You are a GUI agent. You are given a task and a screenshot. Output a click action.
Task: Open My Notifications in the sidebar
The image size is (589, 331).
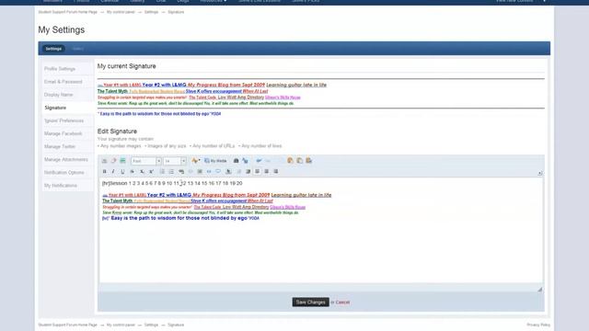tap(61, 186)
